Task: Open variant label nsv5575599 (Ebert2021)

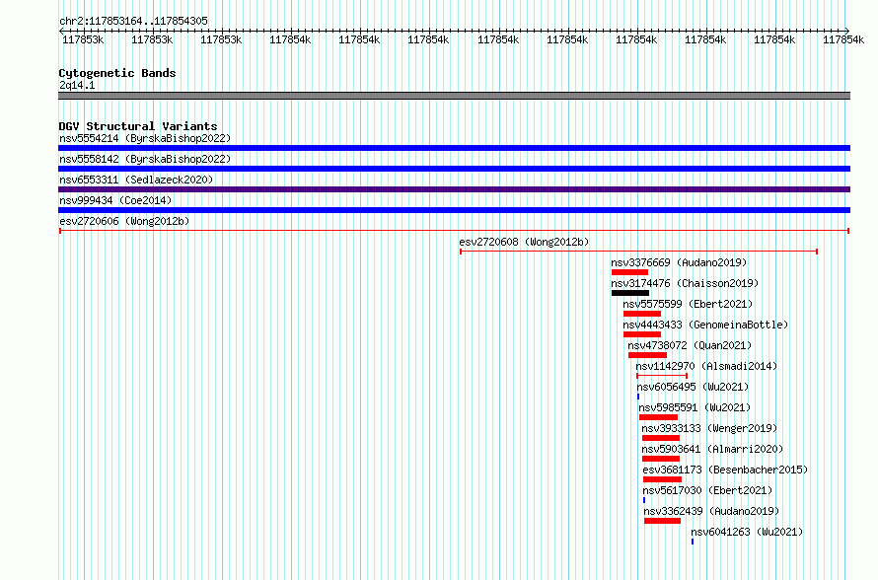Action: click(x=688, y=304)
